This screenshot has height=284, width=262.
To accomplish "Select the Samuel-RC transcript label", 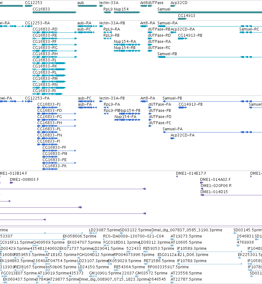I will pos(249,29).
